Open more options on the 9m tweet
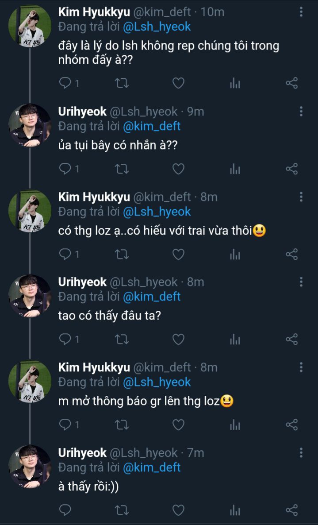The image size is (318, 525). [x=301, y=112]
